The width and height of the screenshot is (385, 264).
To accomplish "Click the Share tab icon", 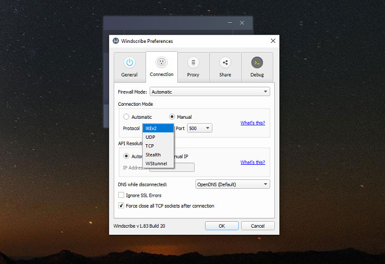I will [225, 62].
